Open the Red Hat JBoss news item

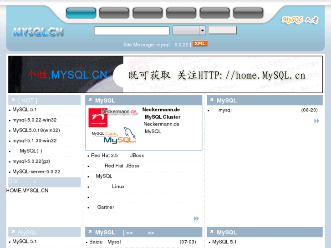[x=122, y=166]
